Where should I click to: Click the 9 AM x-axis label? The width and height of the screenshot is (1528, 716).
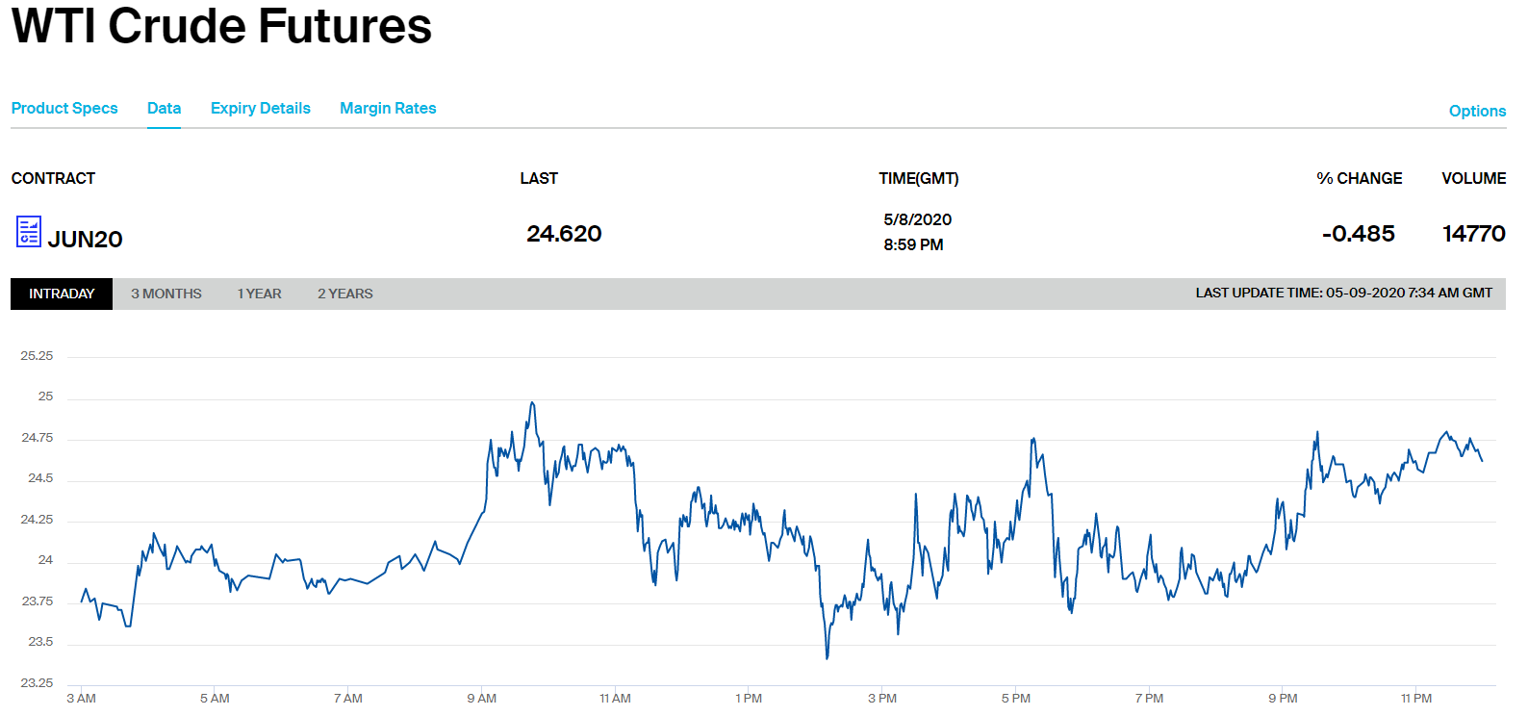[482, 699]
